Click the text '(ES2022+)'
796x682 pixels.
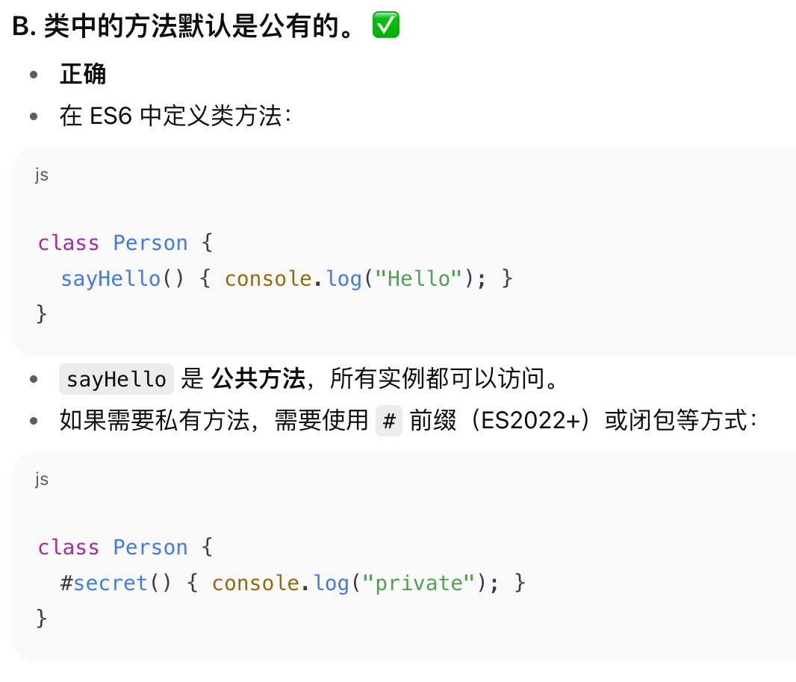click(x=530, y=420)
